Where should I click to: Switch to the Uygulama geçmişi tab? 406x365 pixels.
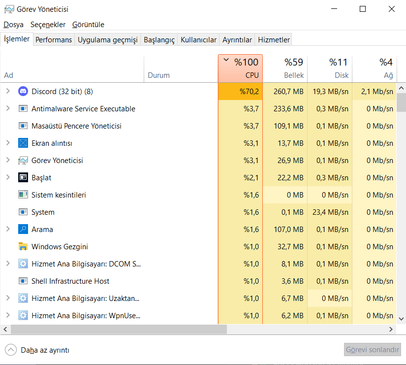pos(107,40)
